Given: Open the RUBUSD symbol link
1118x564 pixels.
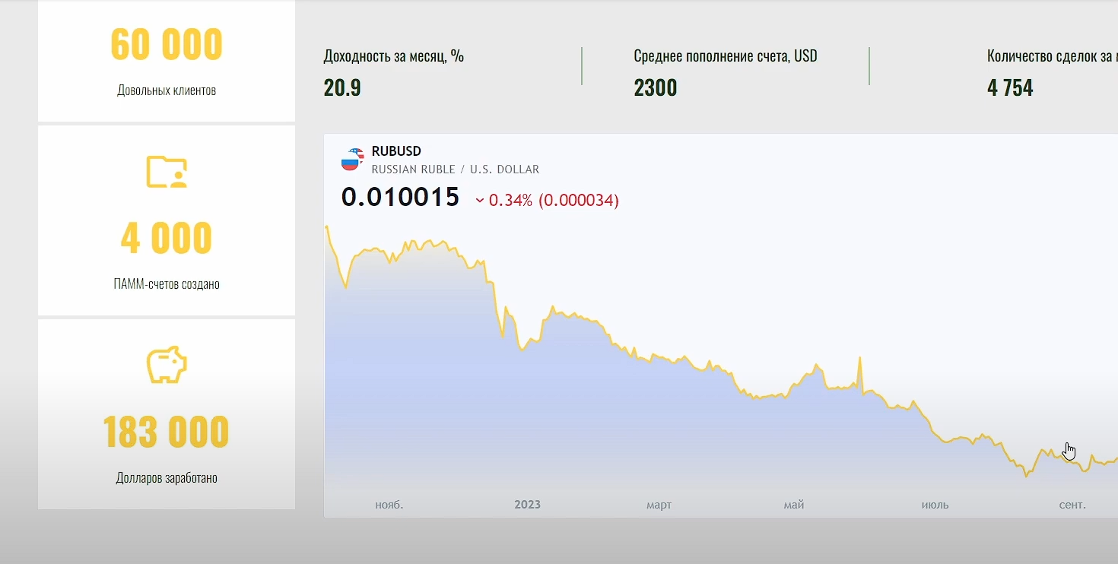Looking at the screenshot, I should tap(396, 151).
